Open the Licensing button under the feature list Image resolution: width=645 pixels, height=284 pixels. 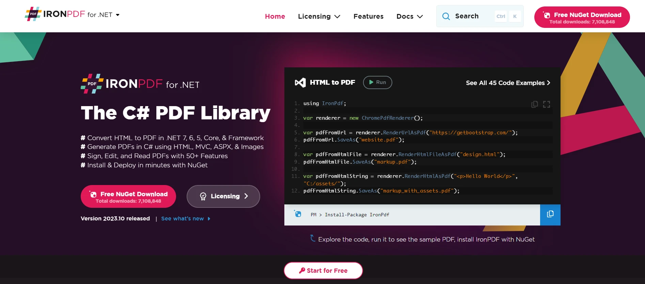(223, 196)
